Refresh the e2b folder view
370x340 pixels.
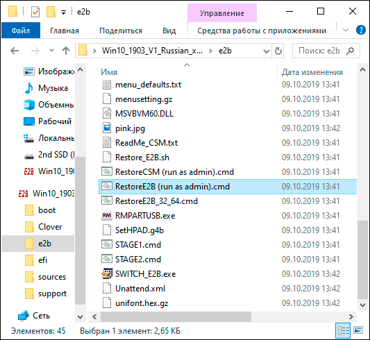tap(278, 51)
